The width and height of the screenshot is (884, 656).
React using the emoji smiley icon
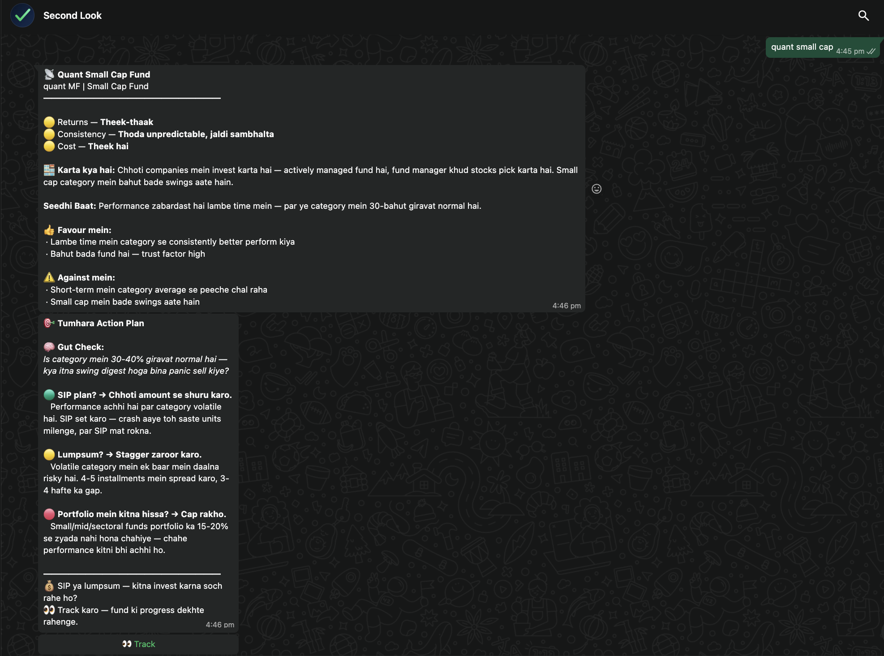(x=596, y=189)
